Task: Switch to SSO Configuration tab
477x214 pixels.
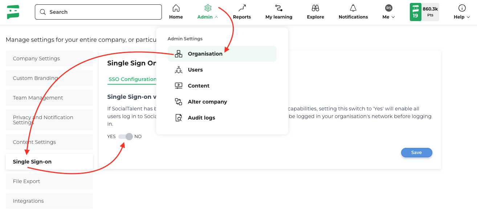Action: tap(132, 79)
